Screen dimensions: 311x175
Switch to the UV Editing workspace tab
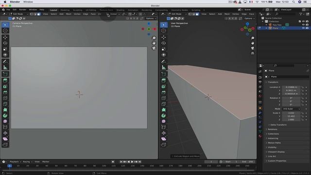[x=91, y=10]
